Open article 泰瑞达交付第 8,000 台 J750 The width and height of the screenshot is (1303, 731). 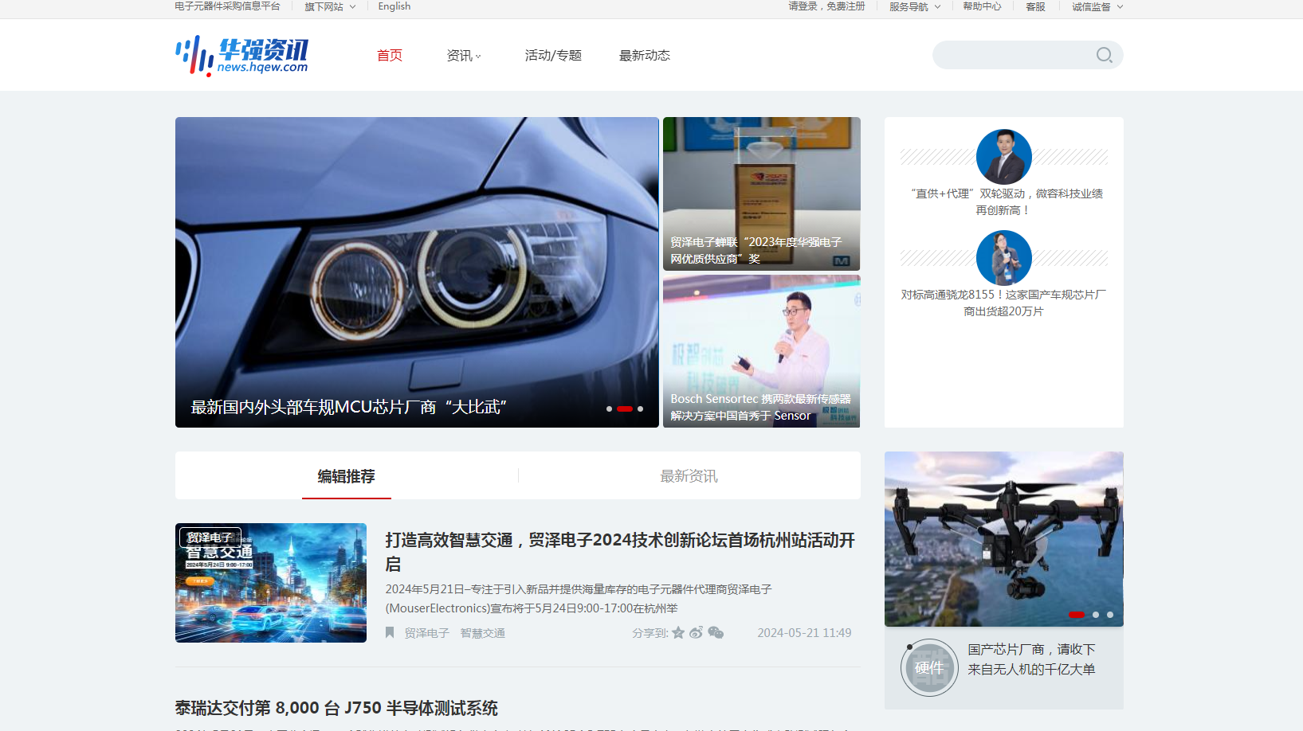coord(336,708)
